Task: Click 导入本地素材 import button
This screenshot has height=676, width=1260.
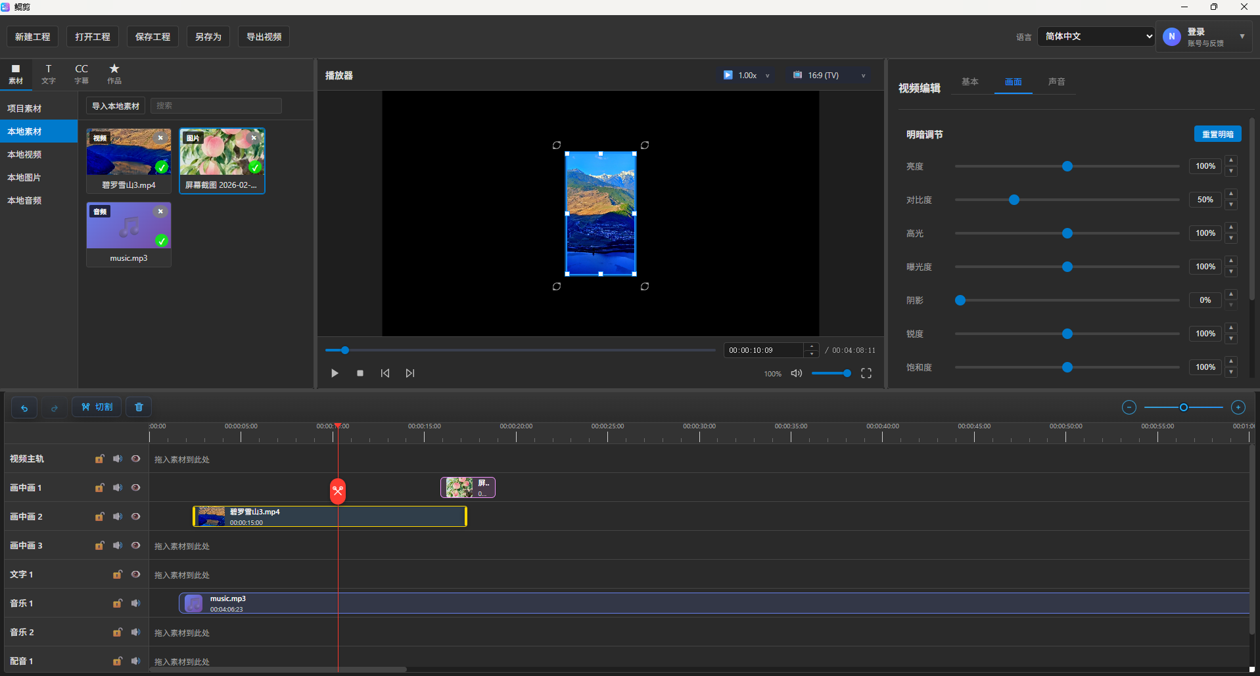Action: (x=116, y=106)
